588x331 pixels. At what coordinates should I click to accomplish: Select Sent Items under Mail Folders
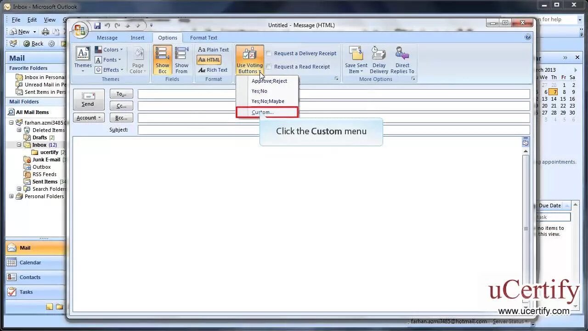click(45, 182)
